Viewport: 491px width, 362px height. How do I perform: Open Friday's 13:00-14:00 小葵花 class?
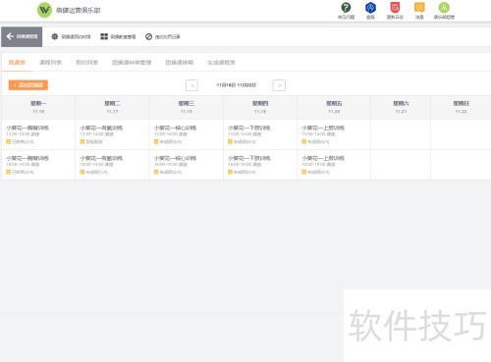click(x=334, y=134)
